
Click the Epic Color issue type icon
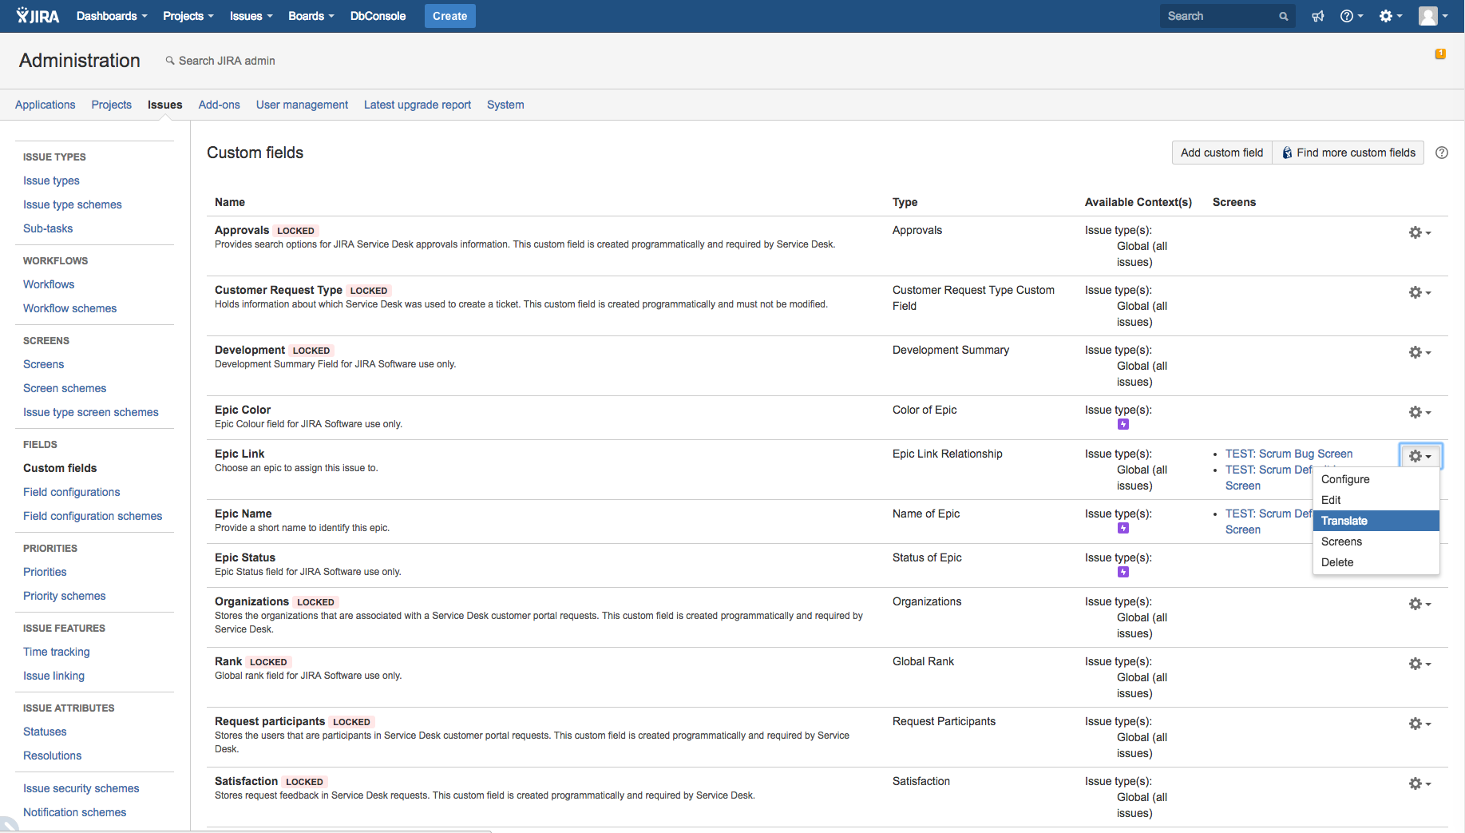[1123, 424]
